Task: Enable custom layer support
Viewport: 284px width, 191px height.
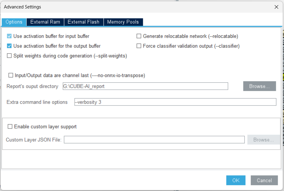Action: click(x=11, y=126)
